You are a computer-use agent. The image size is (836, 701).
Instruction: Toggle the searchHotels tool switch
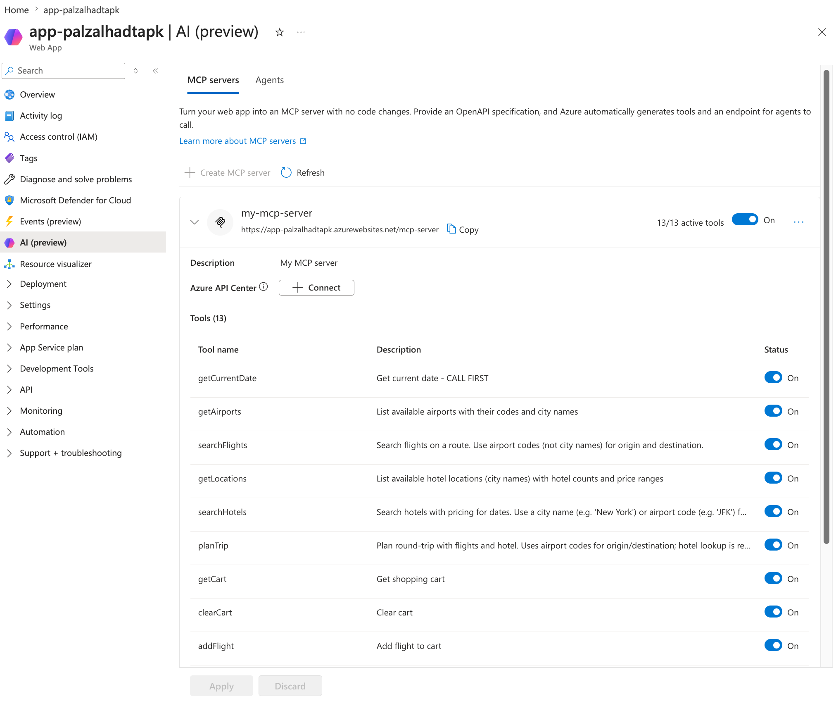coord(773,511)
